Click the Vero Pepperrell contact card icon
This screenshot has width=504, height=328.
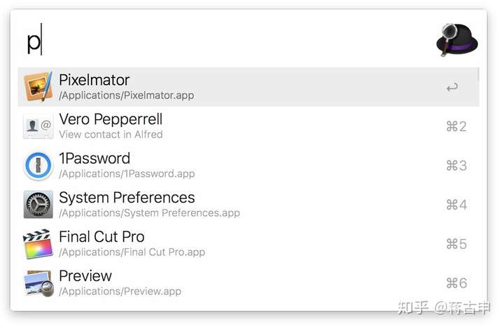pos(38,126)
